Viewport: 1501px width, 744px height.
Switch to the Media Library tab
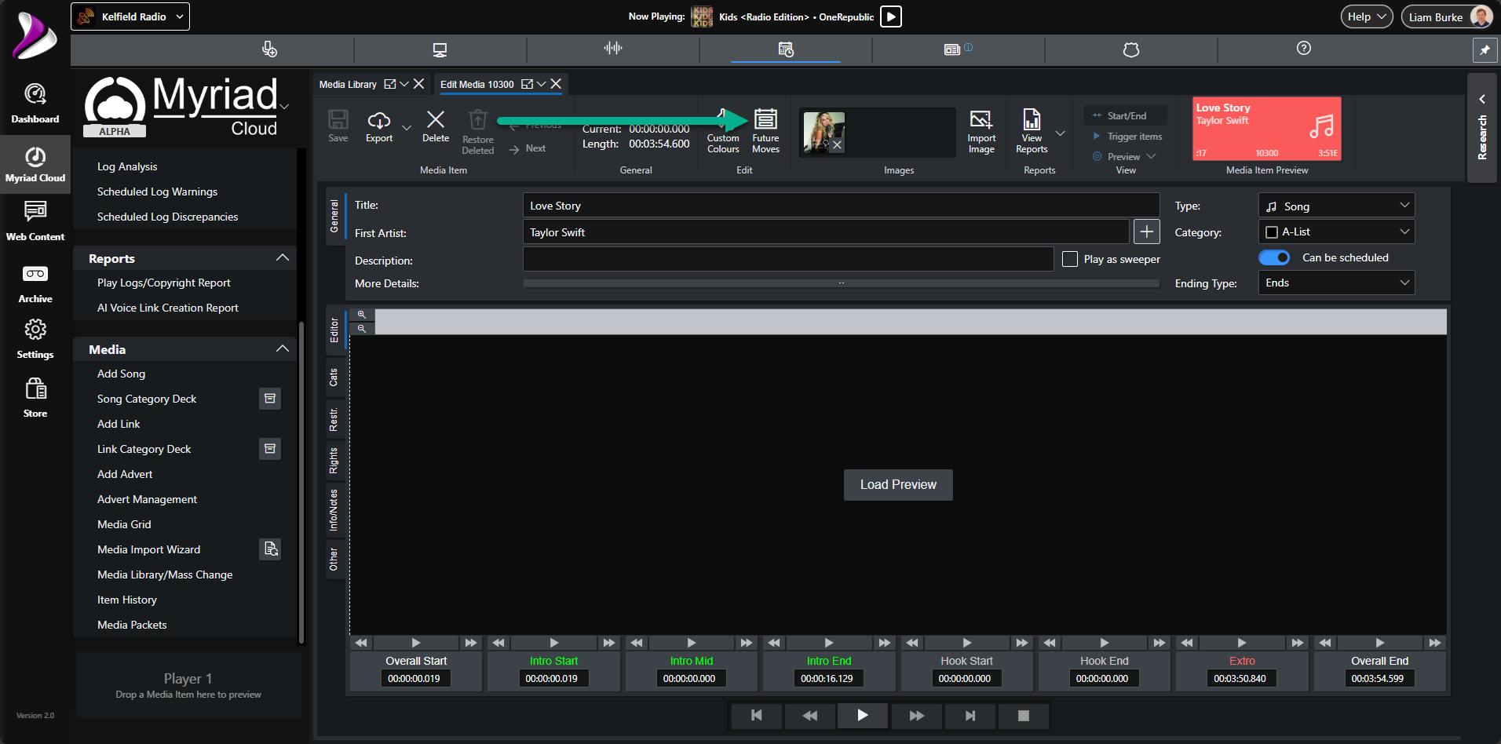coord(348,84)
